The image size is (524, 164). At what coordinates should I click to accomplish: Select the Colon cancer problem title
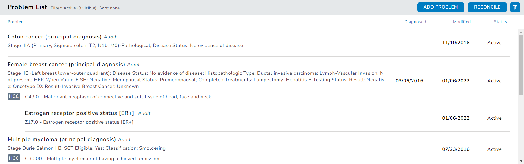[54, 37]
